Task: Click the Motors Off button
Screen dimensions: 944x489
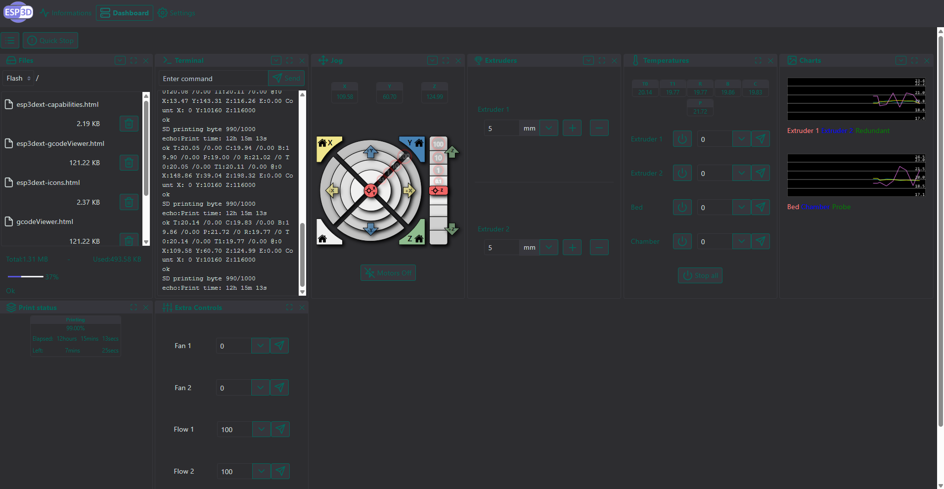Action: click(388, 273)
